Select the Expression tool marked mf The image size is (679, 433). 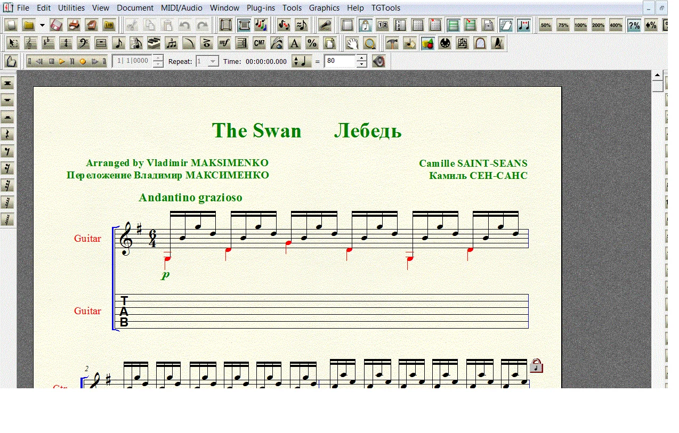pyautogui.click(x=224, y=44)
